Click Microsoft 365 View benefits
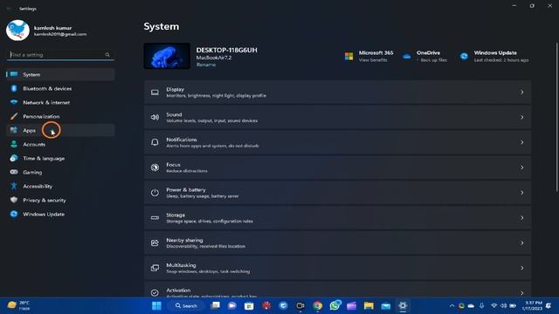 373,60
